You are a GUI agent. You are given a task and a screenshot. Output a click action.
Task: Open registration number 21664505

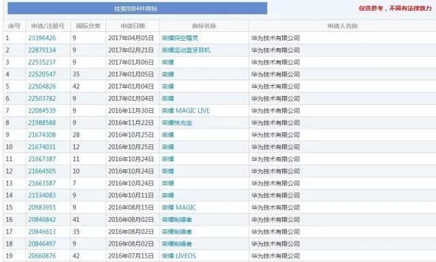(42, 171)
